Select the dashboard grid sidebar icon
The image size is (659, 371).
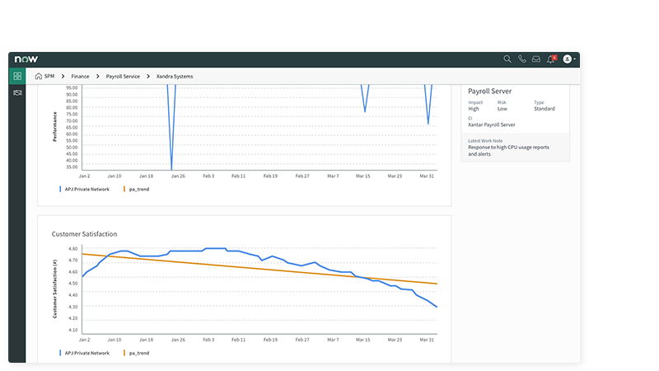(x=17, y=76)
